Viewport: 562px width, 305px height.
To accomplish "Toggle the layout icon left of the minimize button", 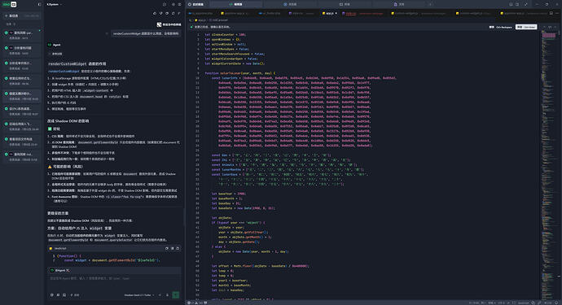I will (526, 4).
